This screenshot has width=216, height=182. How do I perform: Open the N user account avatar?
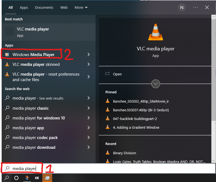coord(182,7)
